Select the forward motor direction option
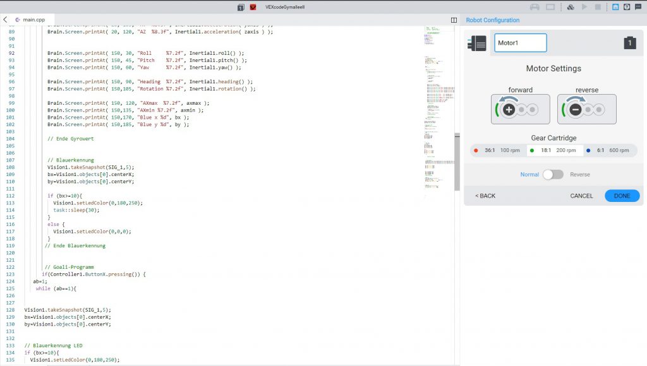The height and width of the screenshot is (366, 647). pyautogui.click(x=521, y=109)
